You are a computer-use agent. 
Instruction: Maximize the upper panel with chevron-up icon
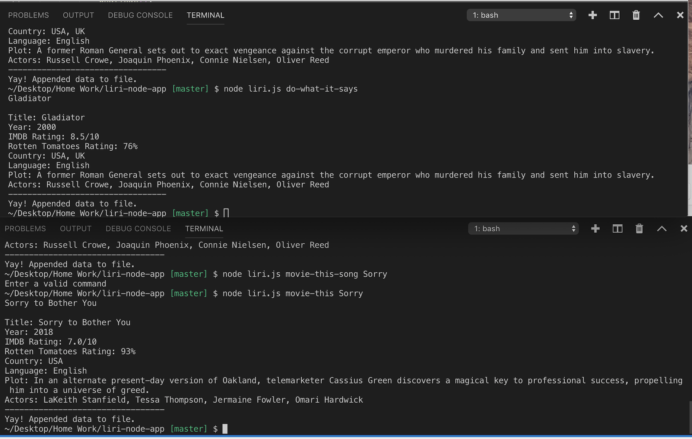click(658, 15)
